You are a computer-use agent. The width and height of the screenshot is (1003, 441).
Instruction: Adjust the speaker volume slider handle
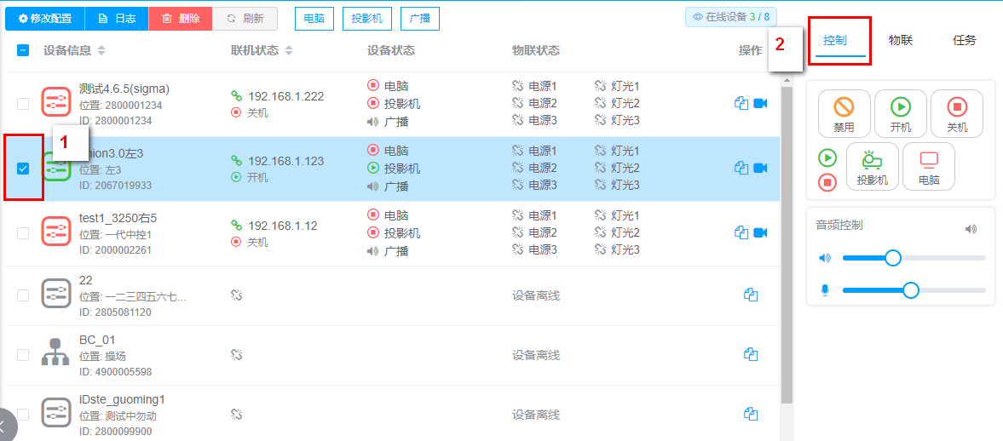(x=892, y=258)
